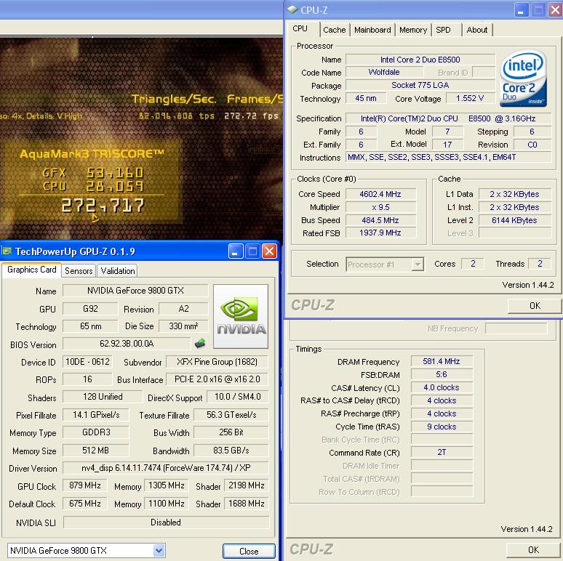Click the Bus Speed value 484.5 MHz
Viewport: 563px width, 561px height.
click(x=380, y=220)
